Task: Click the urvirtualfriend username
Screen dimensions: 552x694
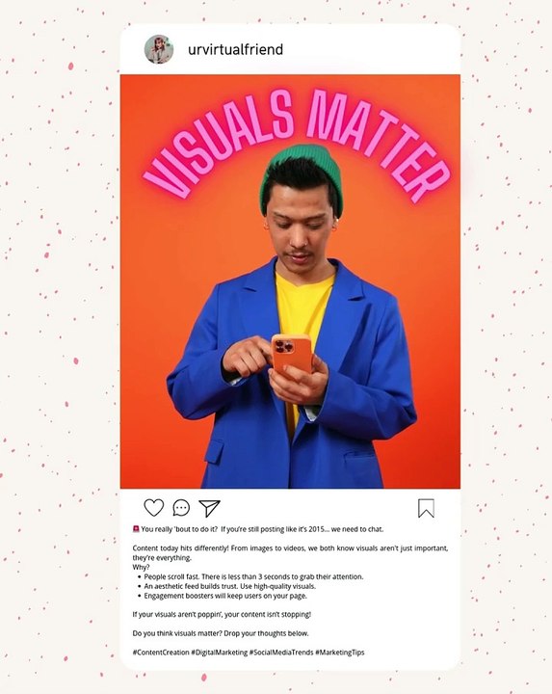Action: pyautogui.click(x=235, y=49)
